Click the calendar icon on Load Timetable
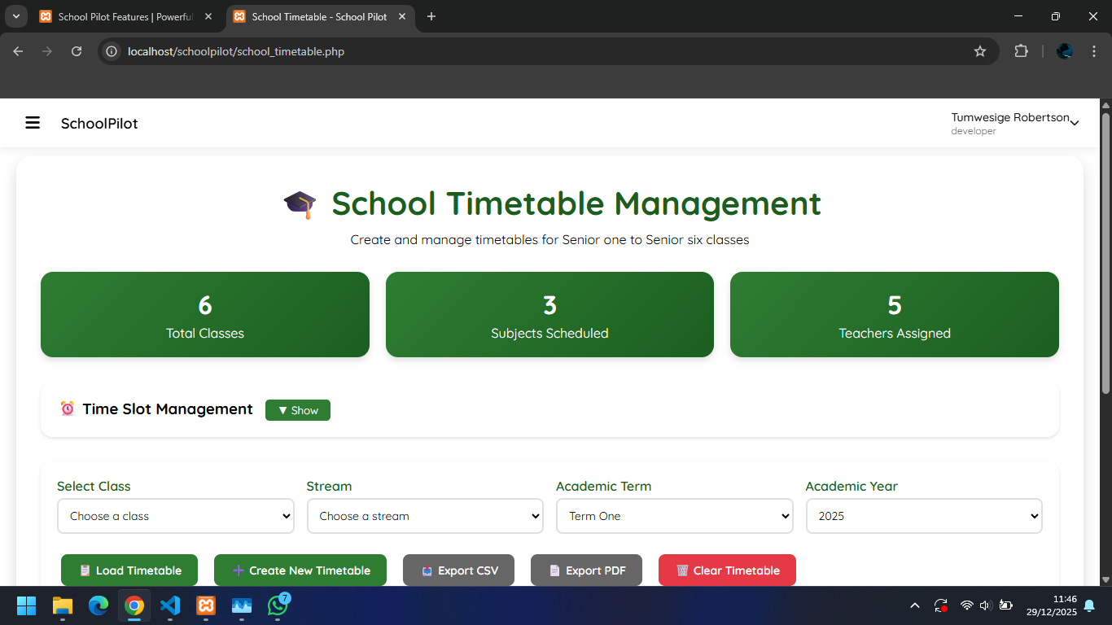The width and height of the screenshot is (1112, 625). pos(85,570)
